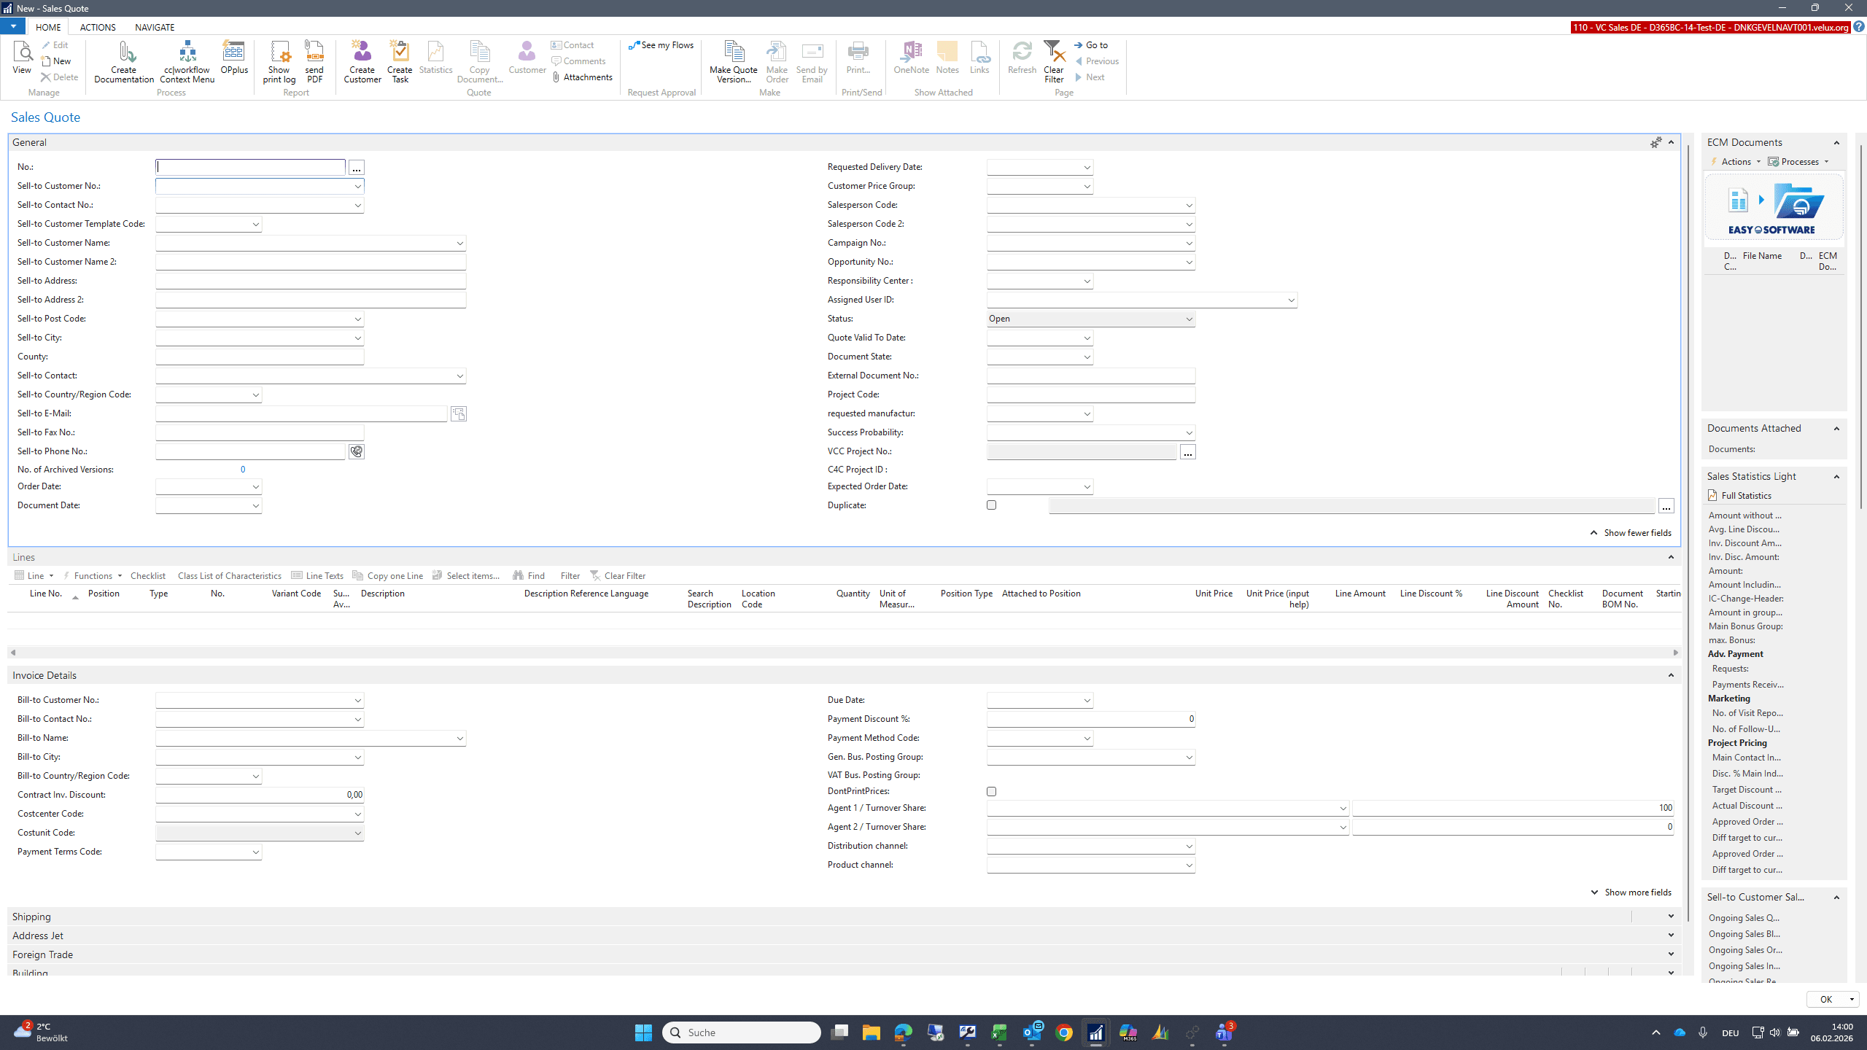Open Functions menu in Lines toolbar
Image resolution: width=1867 pixels, height=1050 pixels.
pos(93,576)
